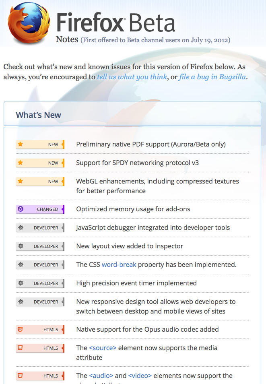Click the HTML5 icon beside source element note
Image resolution: width=266 pixels, height=384 pixels.
click(21, 348)
